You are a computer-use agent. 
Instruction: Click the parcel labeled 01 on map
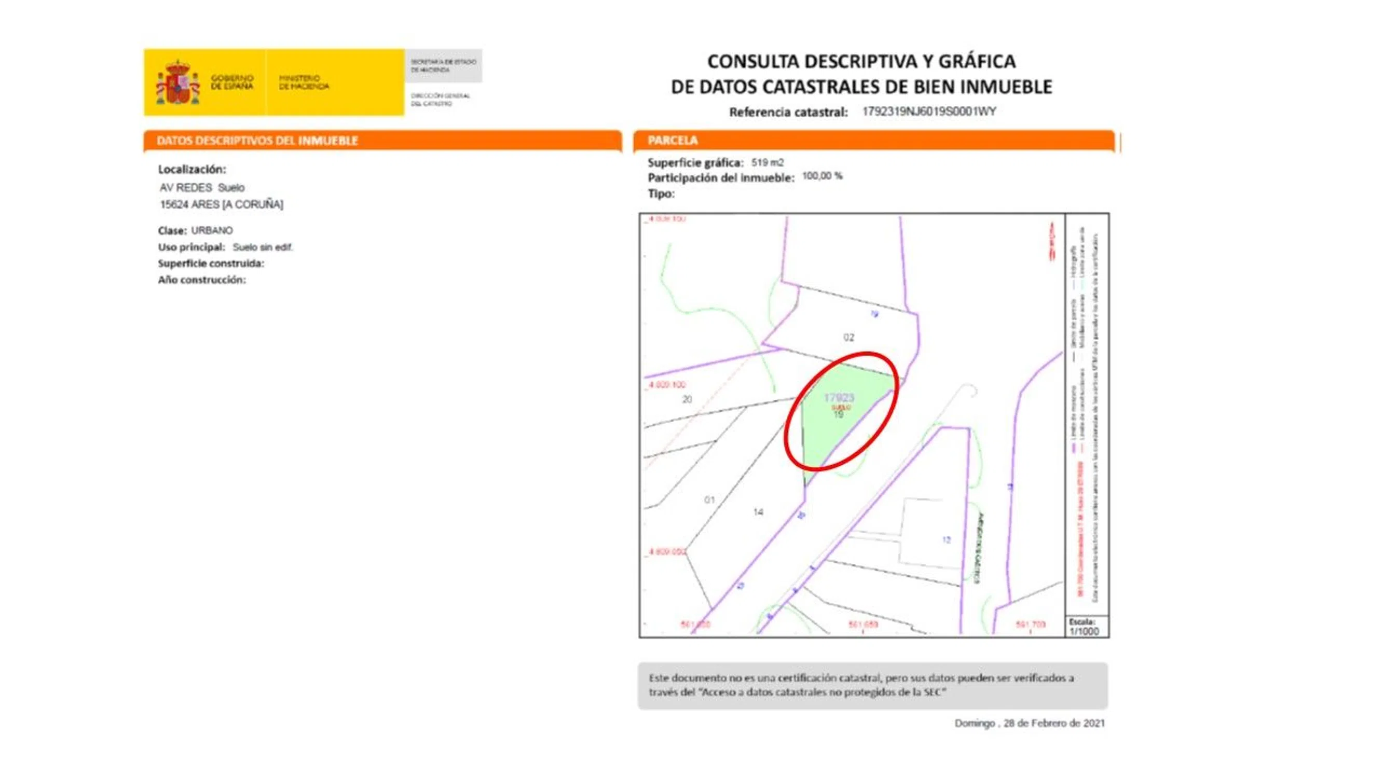click(709, 500)
